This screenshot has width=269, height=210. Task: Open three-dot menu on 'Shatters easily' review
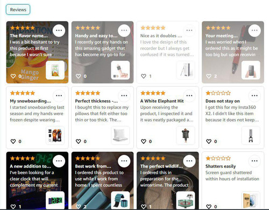(x=254, y=161)
